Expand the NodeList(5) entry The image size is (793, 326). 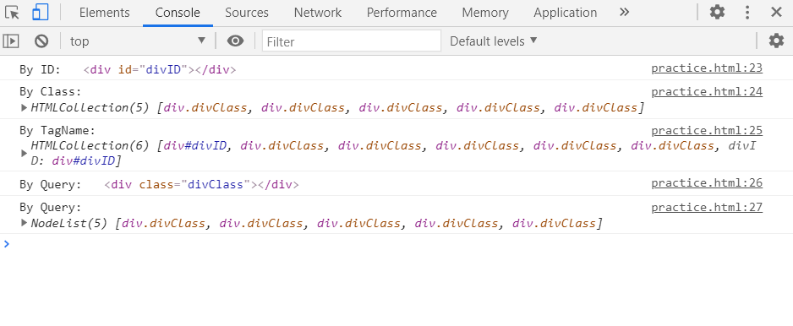pos(24,223)
